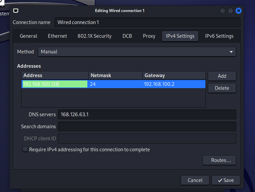Close the Editing Wired connection dialog
This screenshot has width=255, height=192.
click(x=238, y=11)
